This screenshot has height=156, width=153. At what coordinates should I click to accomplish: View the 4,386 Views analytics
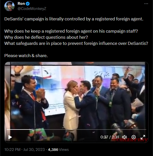pyautogui.click(x=58, y=150)
